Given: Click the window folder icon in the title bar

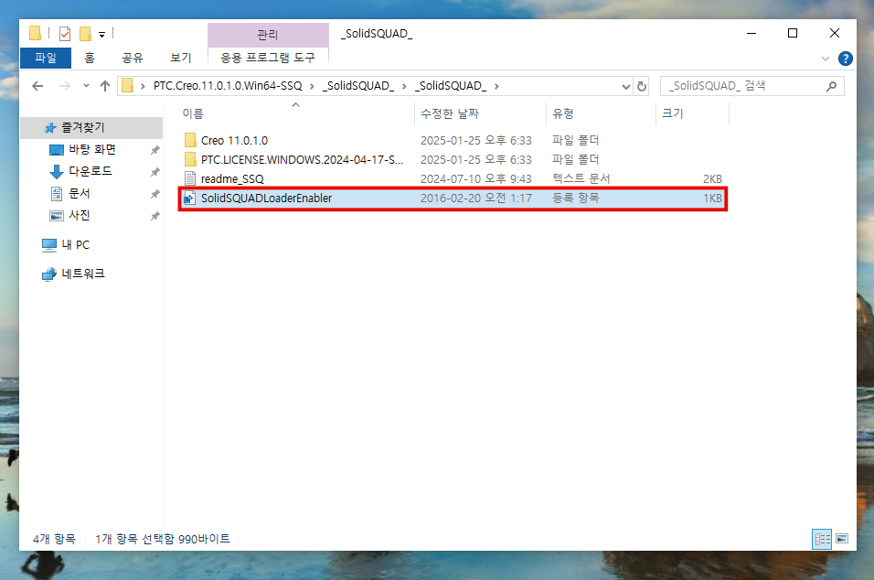Looking at the screenshot, I should (35, 34).
